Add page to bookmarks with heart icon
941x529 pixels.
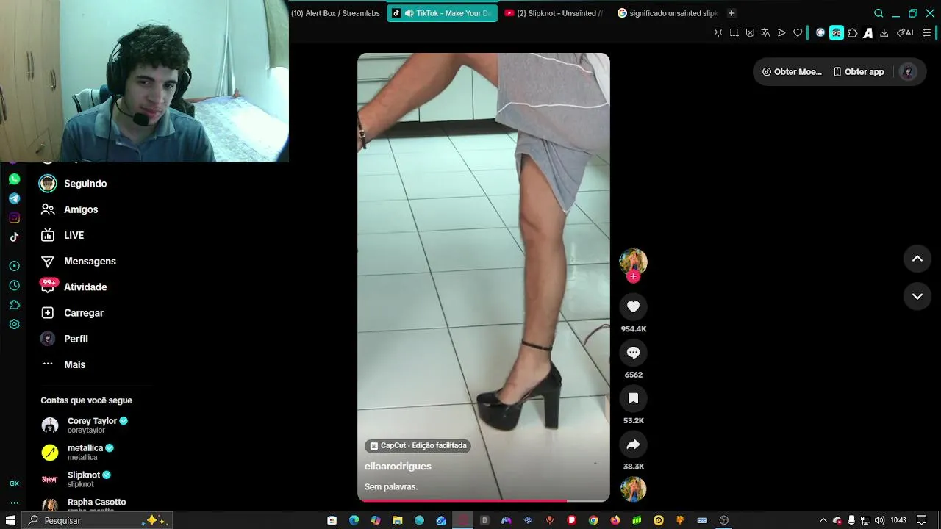pyautogui.click(x=798, y=32)
